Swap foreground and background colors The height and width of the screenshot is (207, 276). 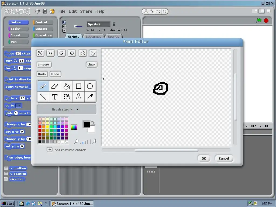coord(93,122)
